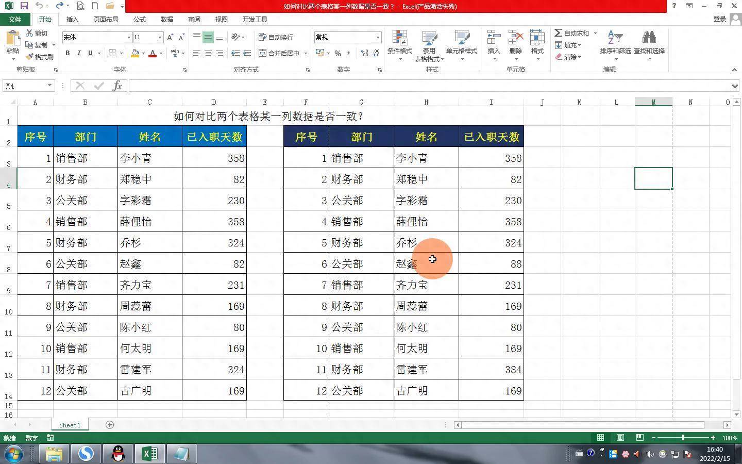Screen dimensions: 742x464
Task: Expand the Name Box dropdown arrow
Action: pyautogui.click(x=49, y=86)
